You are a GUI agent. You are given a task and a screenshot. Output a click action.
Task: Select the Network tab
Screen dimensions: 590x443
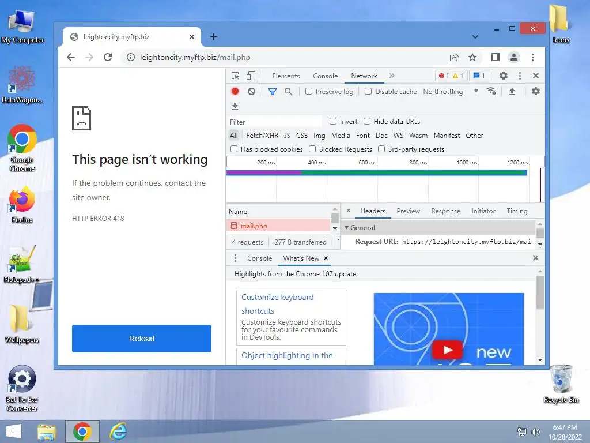[x=364, y=76]
